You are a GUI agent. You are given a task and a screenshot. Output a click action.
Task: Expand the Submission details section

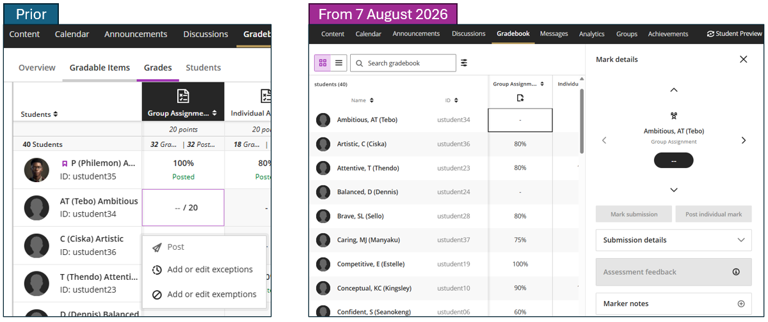[673, 240]
